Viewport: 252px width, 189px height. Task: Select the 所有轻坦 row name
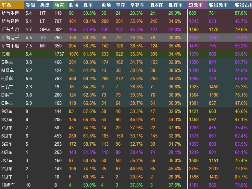(x=10, y=21)
